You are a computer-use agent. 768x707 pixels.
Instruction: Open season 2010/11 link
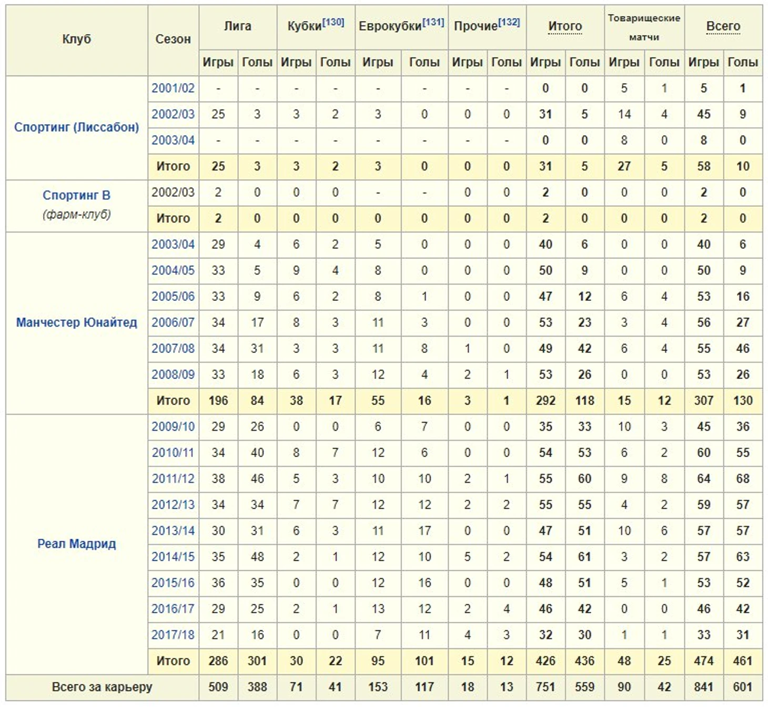point(173,453)
